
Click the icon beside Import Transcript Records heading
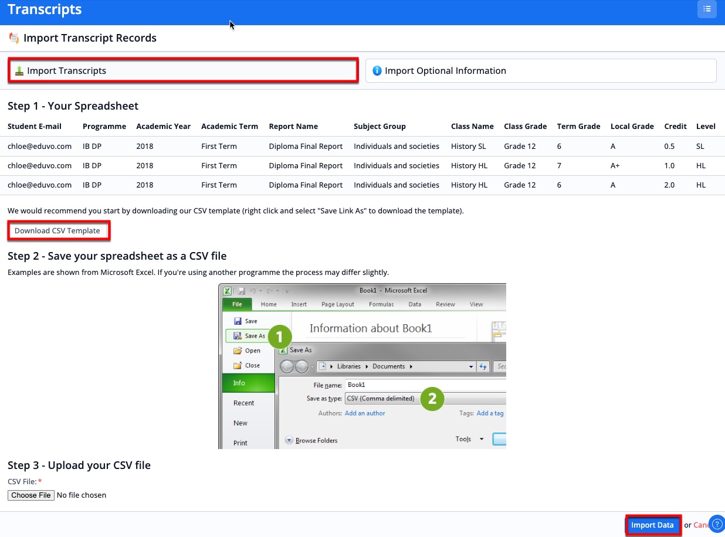(x=14, y=39)
